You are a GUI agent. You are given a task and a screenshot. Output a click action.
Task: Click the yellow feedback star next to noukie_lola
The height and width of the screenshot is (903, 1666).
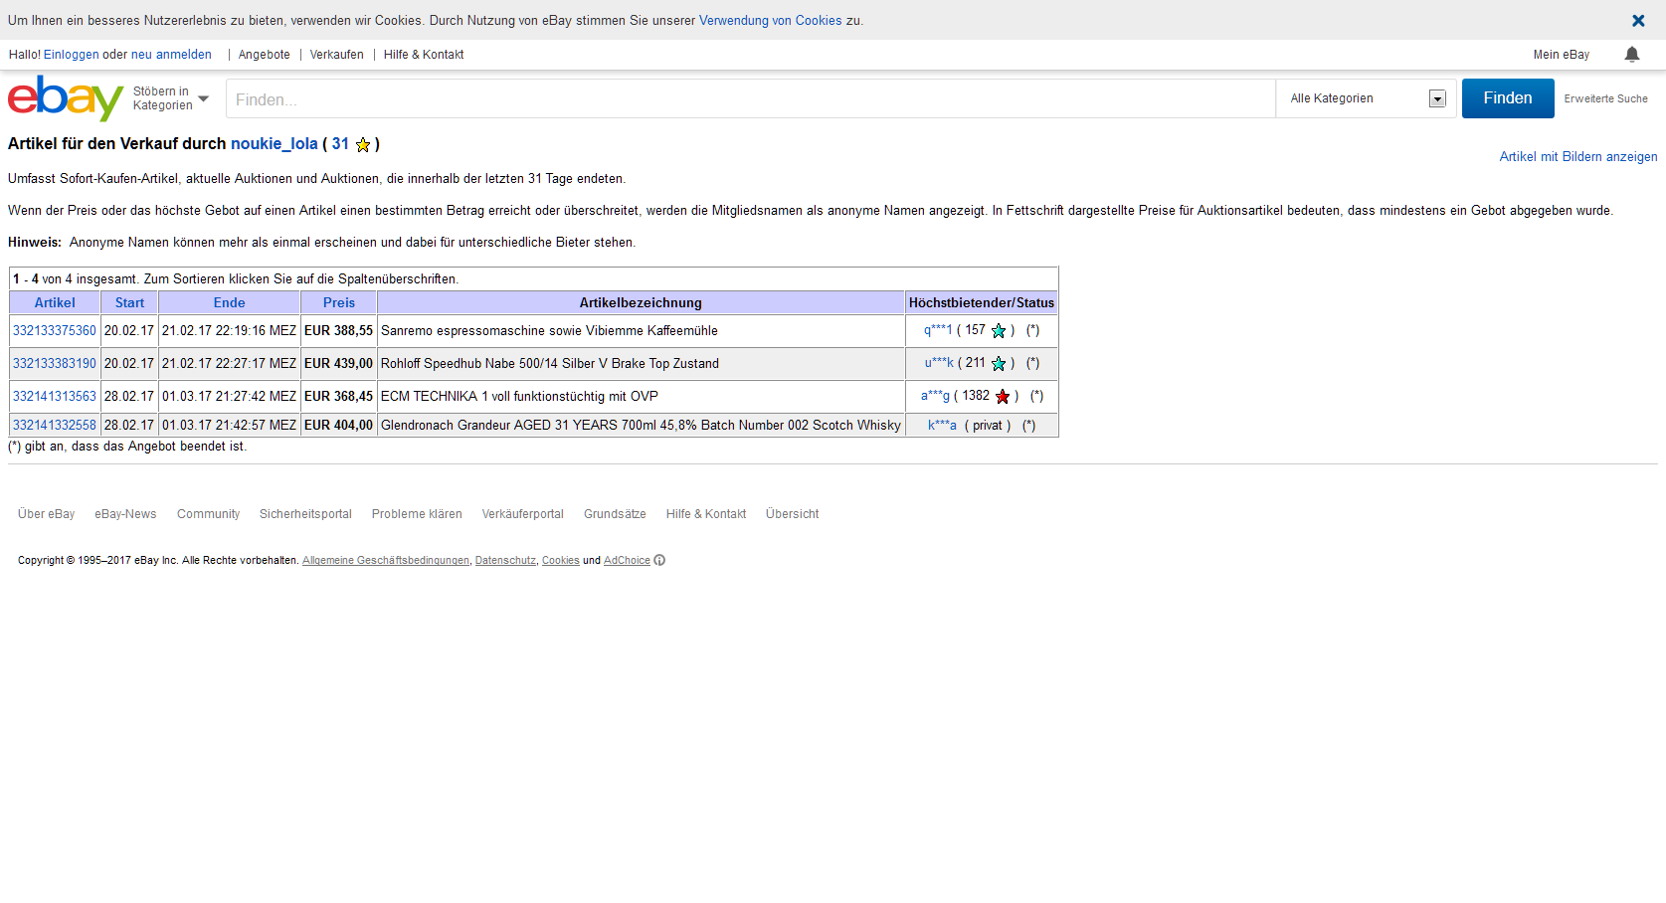[x=363, y=145]
